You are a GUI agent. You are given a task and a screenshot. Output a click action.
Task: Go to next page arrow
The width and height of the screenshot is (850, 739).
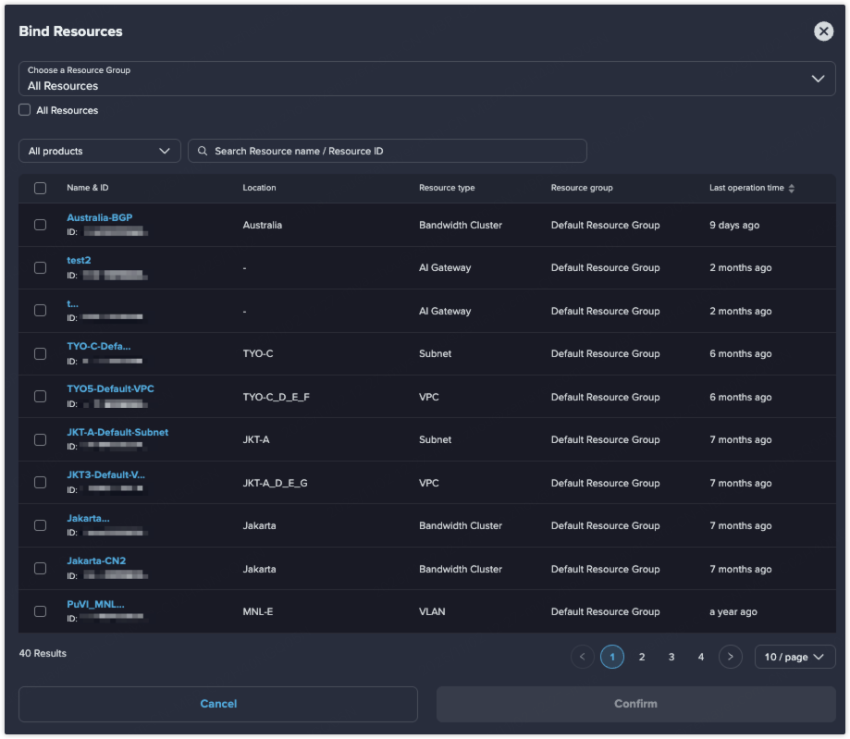[x=731, y=657]
